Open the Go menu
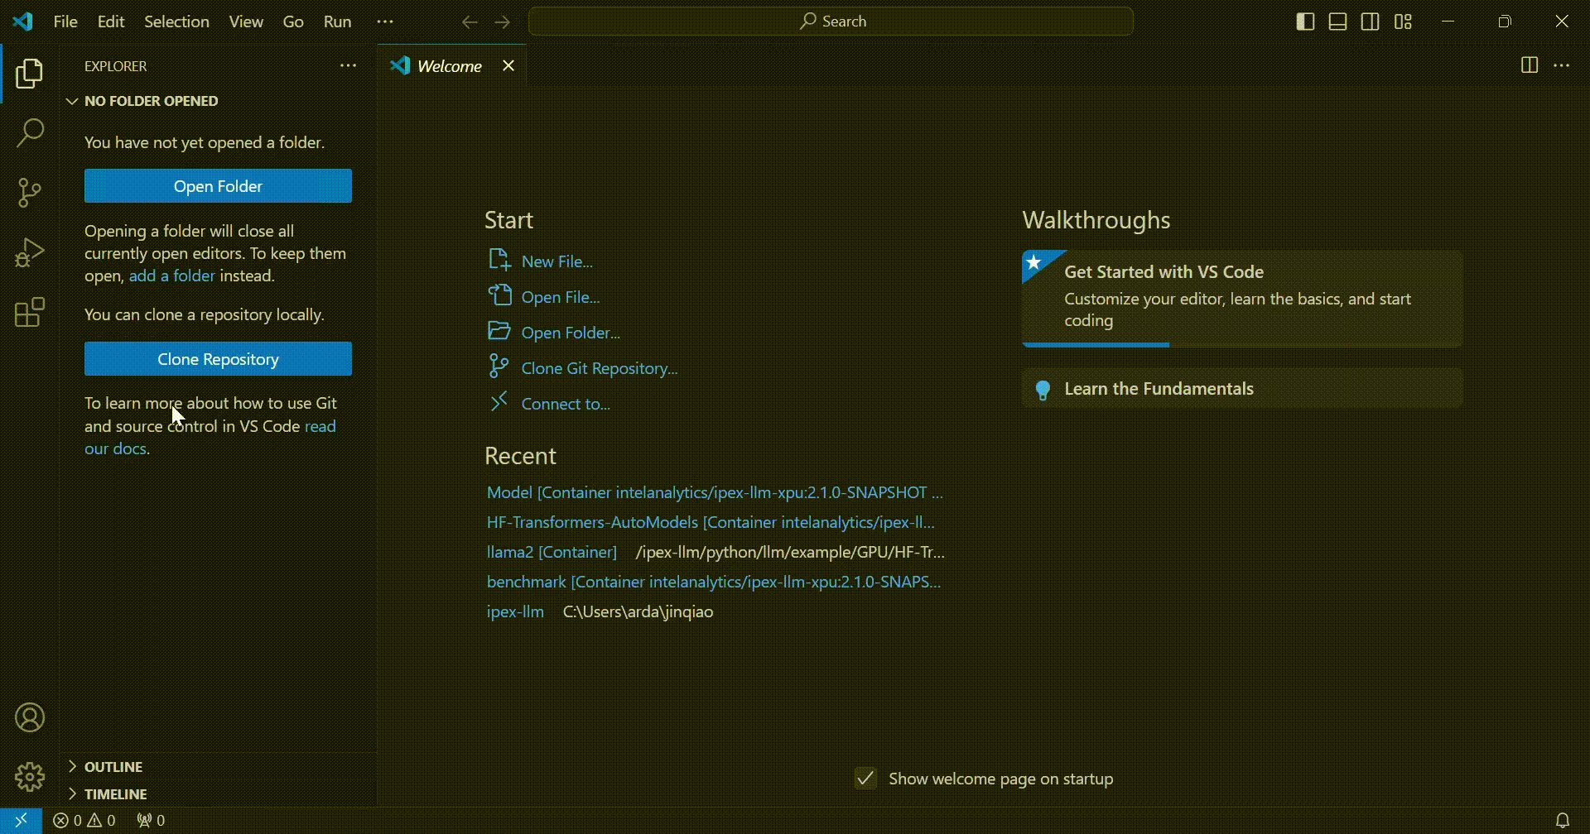1590x834 pixels. [x=293, y=22]
